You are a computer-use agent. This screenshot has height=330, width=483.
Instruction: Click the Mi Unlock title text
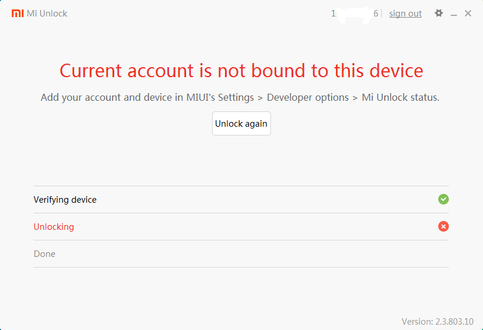47,14
